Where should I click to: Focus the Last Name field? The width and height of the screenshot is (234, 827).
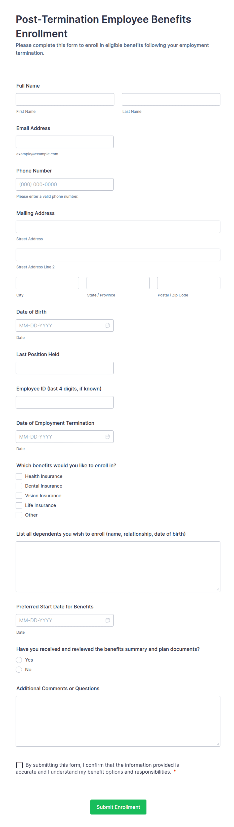pos(171,99)
